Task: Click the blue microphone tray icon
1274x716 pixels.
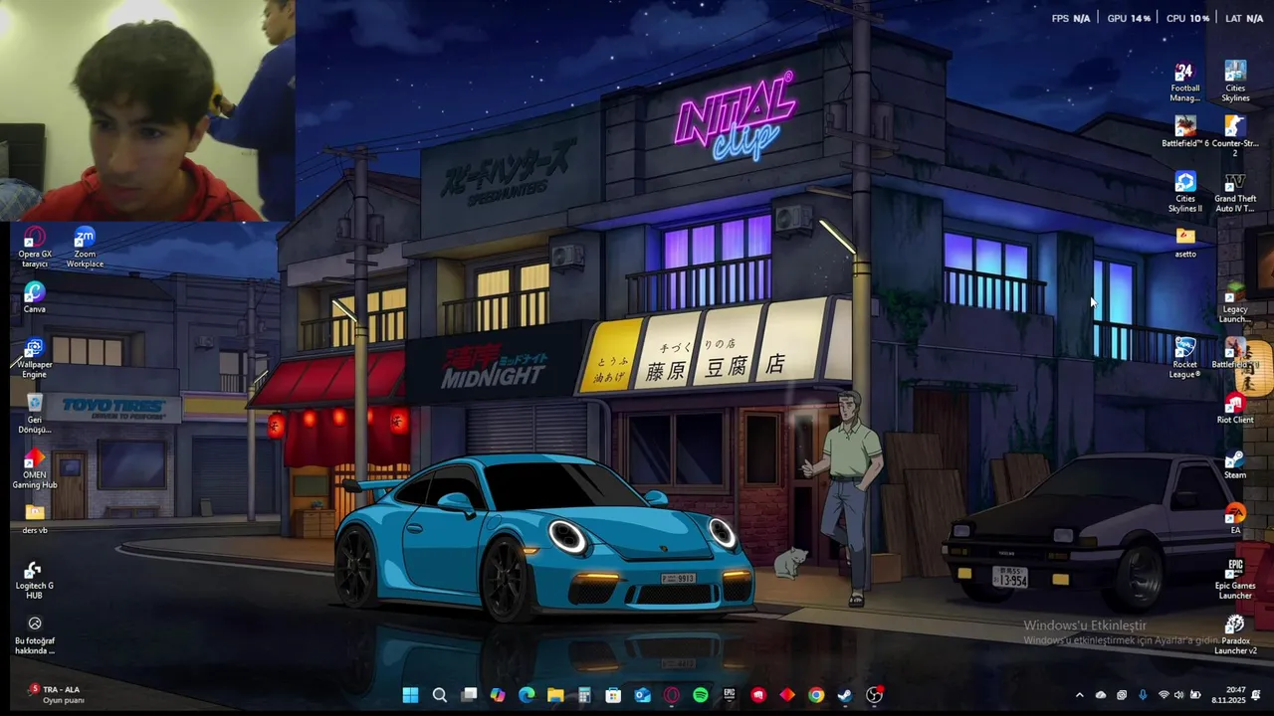Action: 1143,695
